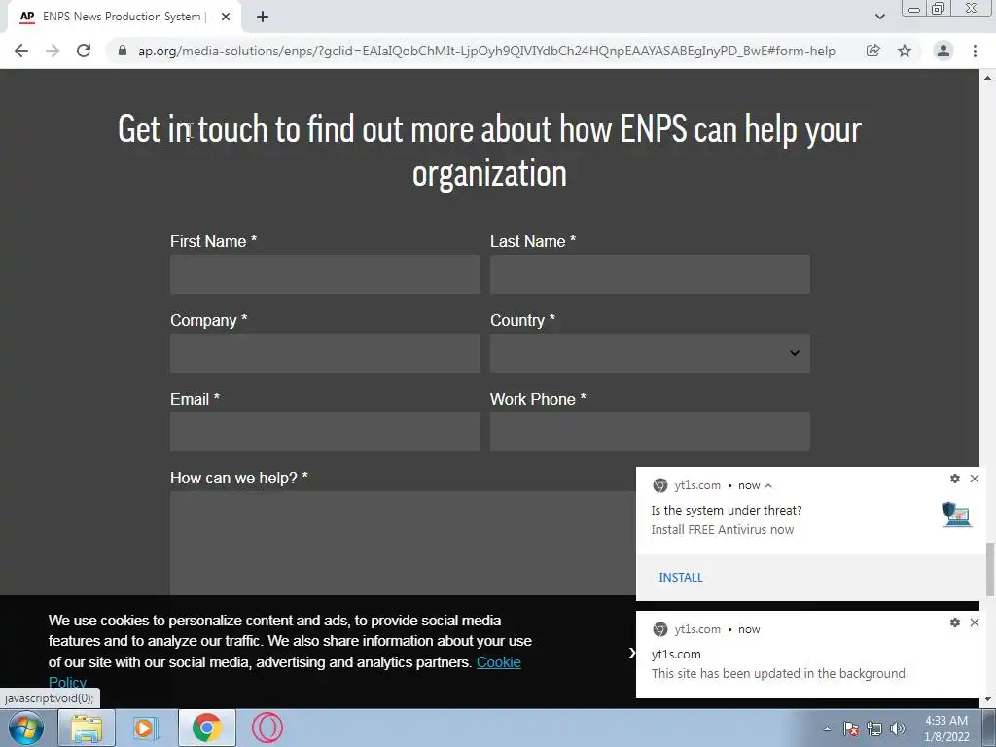Bookmark this page with the star icon
The image size is (996, 747).
point(905,51)
